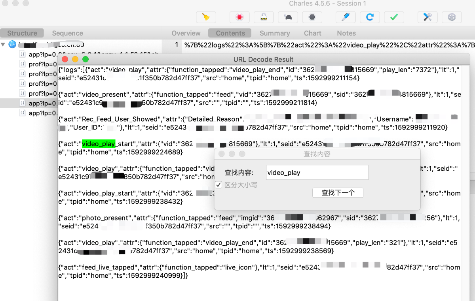Screen dimensions: 475x301
Task: Minimize the URL Decode Result window
Action: pos(75,60)
